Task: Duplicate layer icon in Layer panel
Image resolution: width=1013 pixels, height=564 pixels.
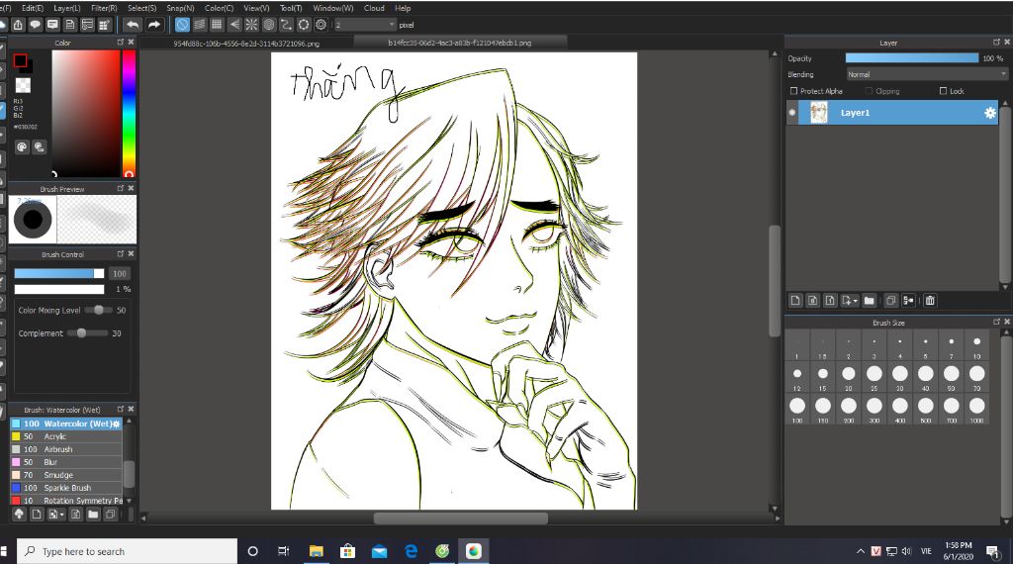Action: (891, 301)
